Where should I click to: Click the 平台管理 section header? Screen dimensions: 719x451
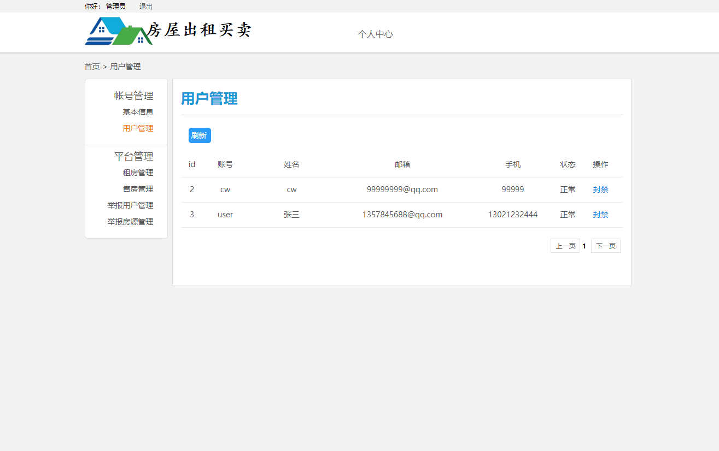pos(133,156)
